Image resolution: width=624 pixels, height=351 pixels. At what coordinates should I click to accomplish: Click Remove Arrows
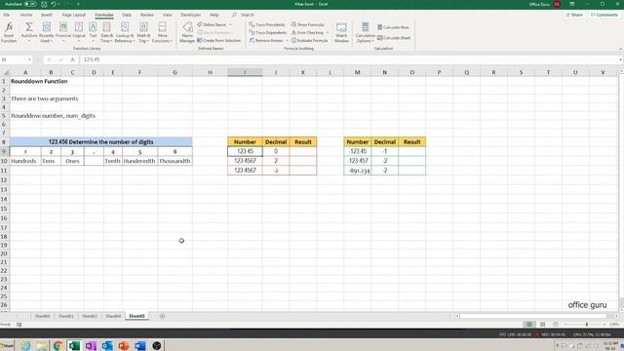click(x=266, y=41)
